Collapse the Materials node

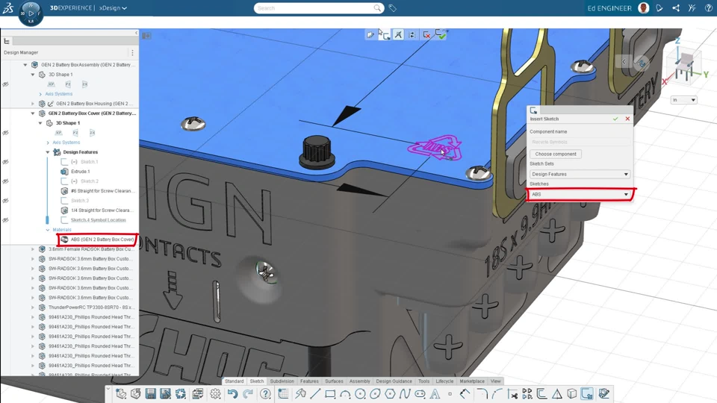48,230
